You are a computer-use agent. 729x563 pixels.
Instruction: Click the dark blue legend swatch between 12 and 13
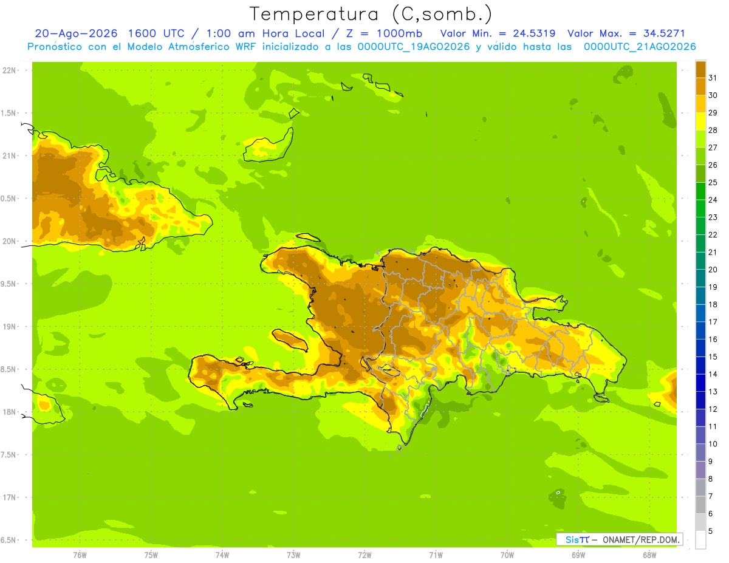pyautogui.click(x=700, y=400)
